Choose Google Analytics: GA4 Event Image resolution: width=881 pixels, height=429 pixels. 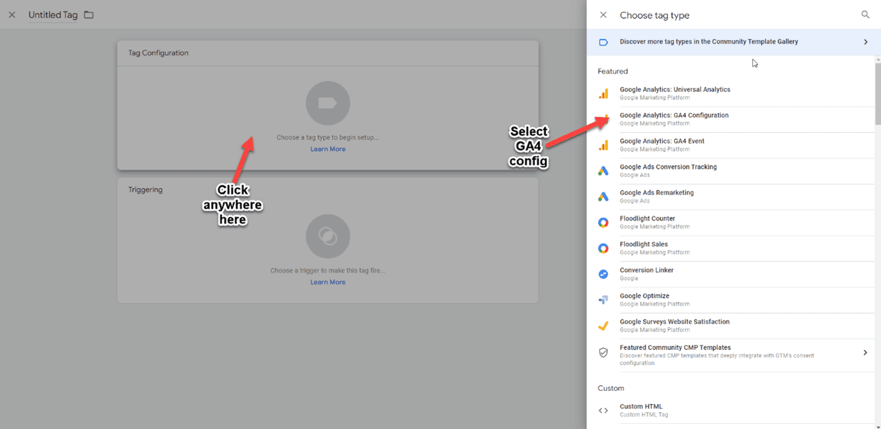[x=662, y=141]
